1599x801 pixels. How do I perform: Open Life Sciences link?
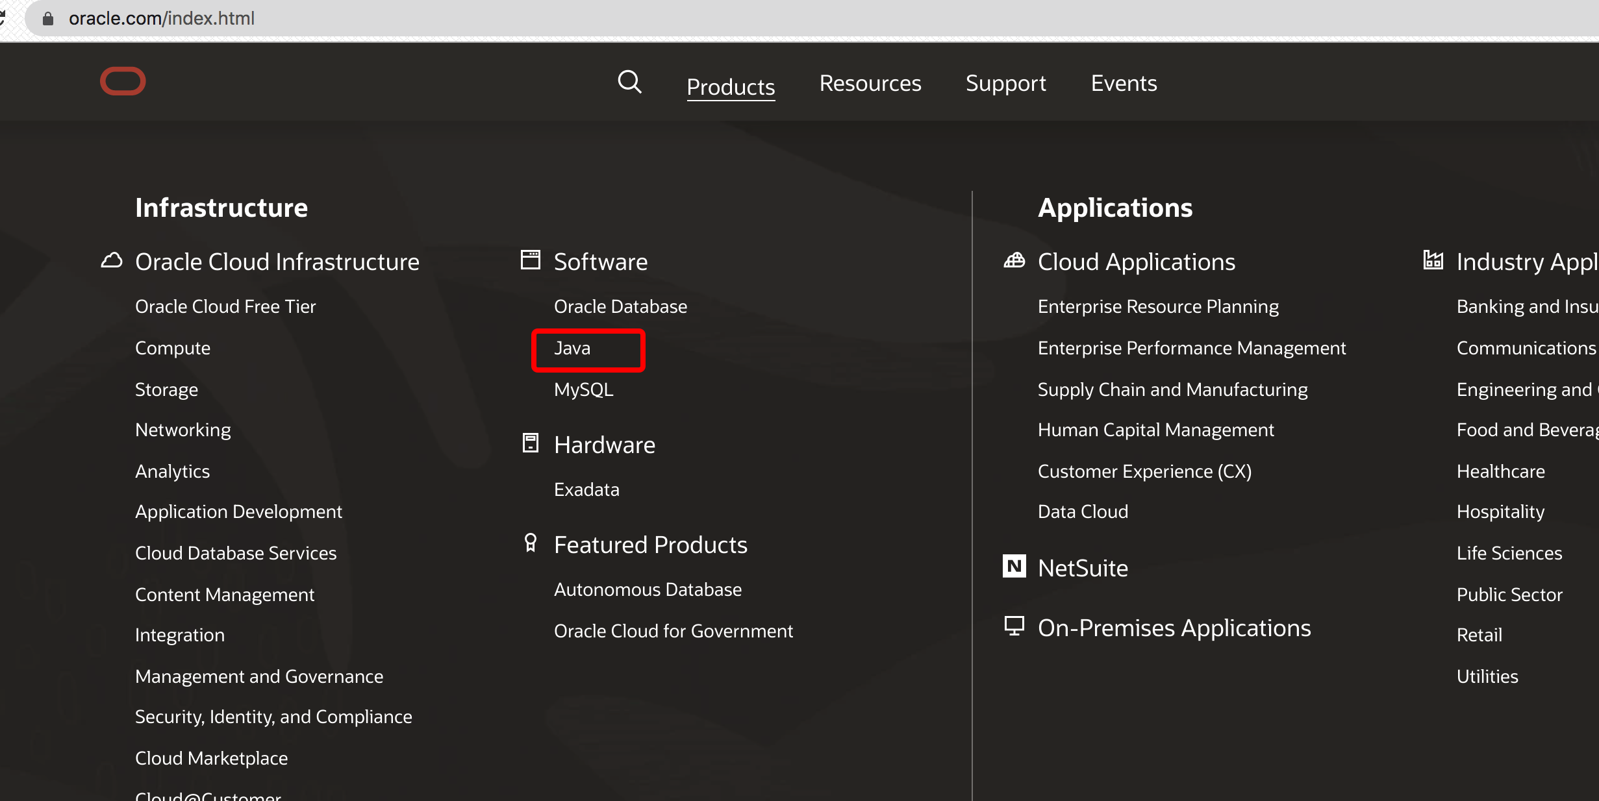coord(1509,553)
